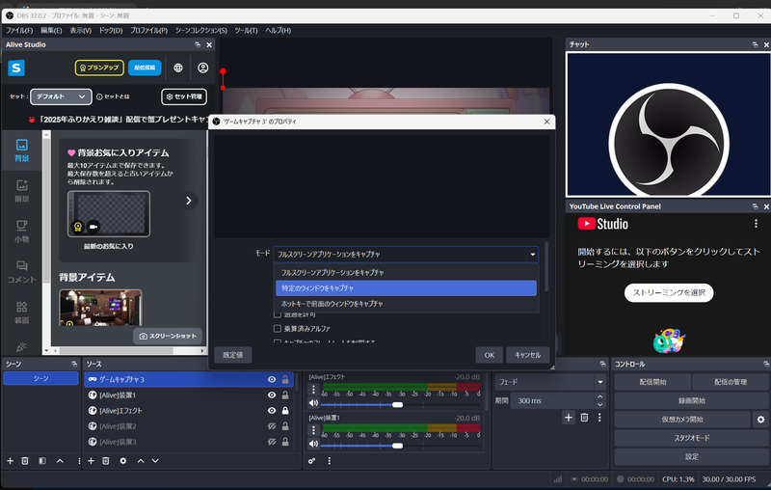The width and height of the screenshot is (771, 490).
Task: Open the language globe icon in Alive Studio
Action: click(x=178, y=68)
